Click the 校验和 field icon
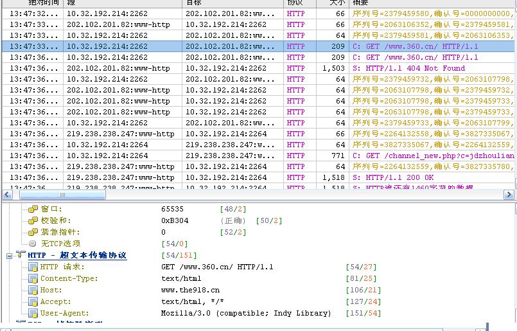 click(33, 221)
